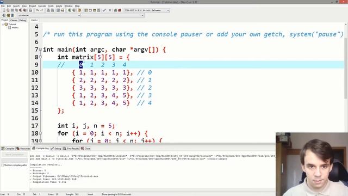
Task: Click the "int matrix[5][5] = {" line
Action: click(x=94, y=57)
